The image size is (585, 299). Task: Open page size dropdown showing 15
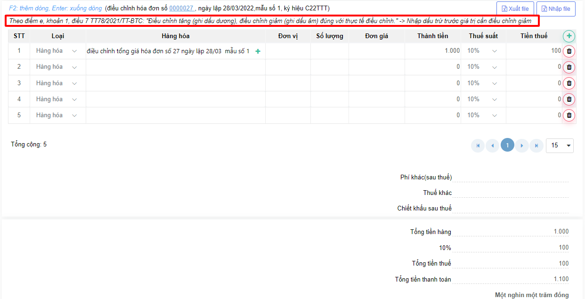pos(560,145)
